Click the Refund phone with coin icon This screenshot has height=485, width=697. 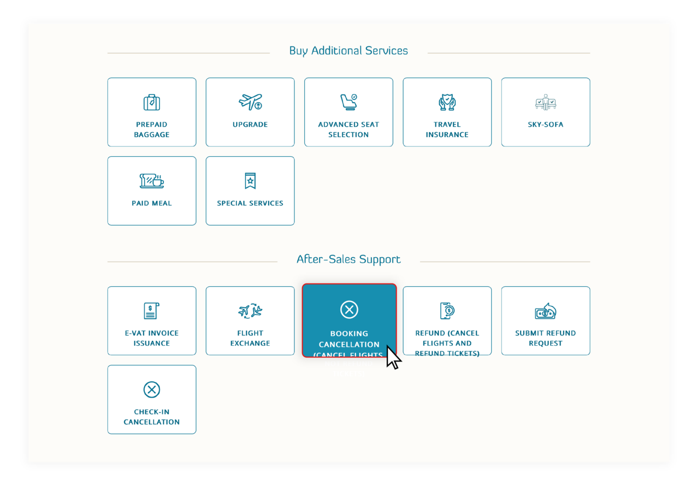[x=447, y=311]
